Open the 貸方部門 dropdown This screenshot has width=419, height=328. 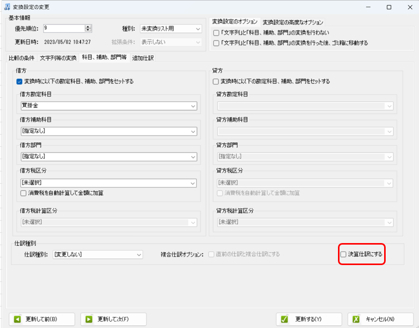tap(305, 157)
